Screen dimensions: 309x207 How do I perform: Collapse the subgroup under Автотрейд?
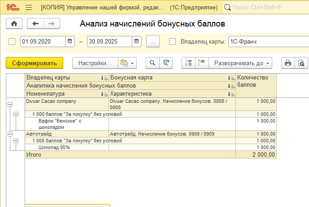16,141
